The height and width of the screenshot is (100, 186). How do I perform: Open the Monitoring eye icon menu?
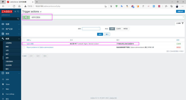3,24
